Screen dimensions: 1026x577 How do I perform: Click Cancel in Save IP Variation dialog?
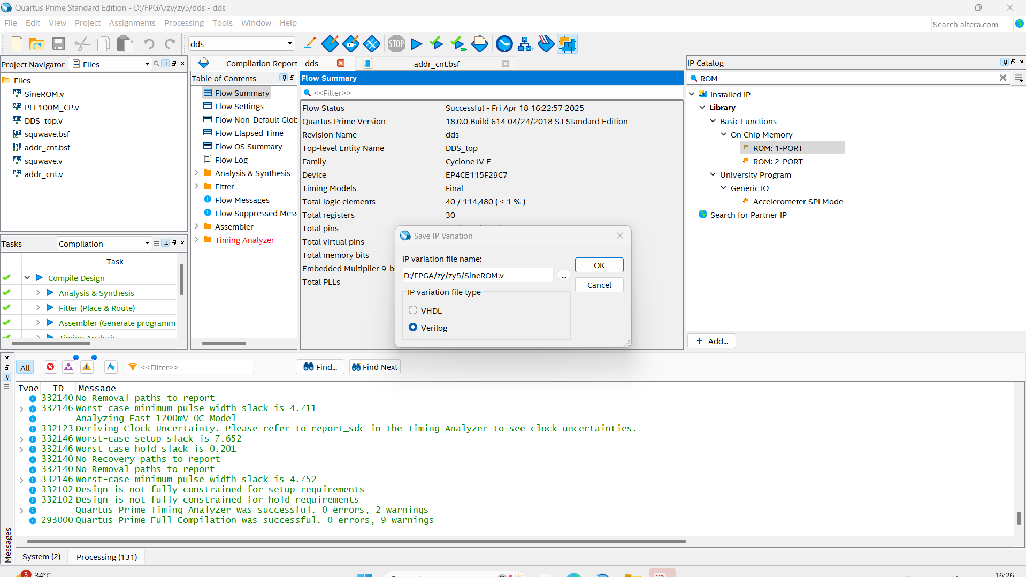pos(599,285)
